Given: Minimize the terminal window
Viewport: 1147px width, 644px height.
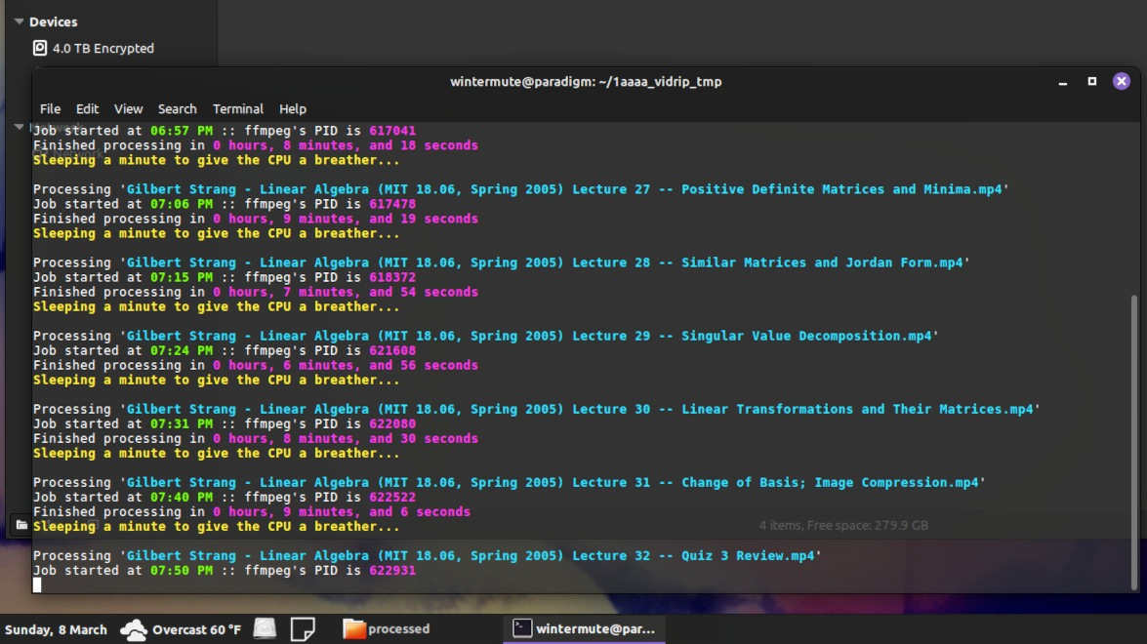Looking at the screenshot, I should coord(1063,82).
